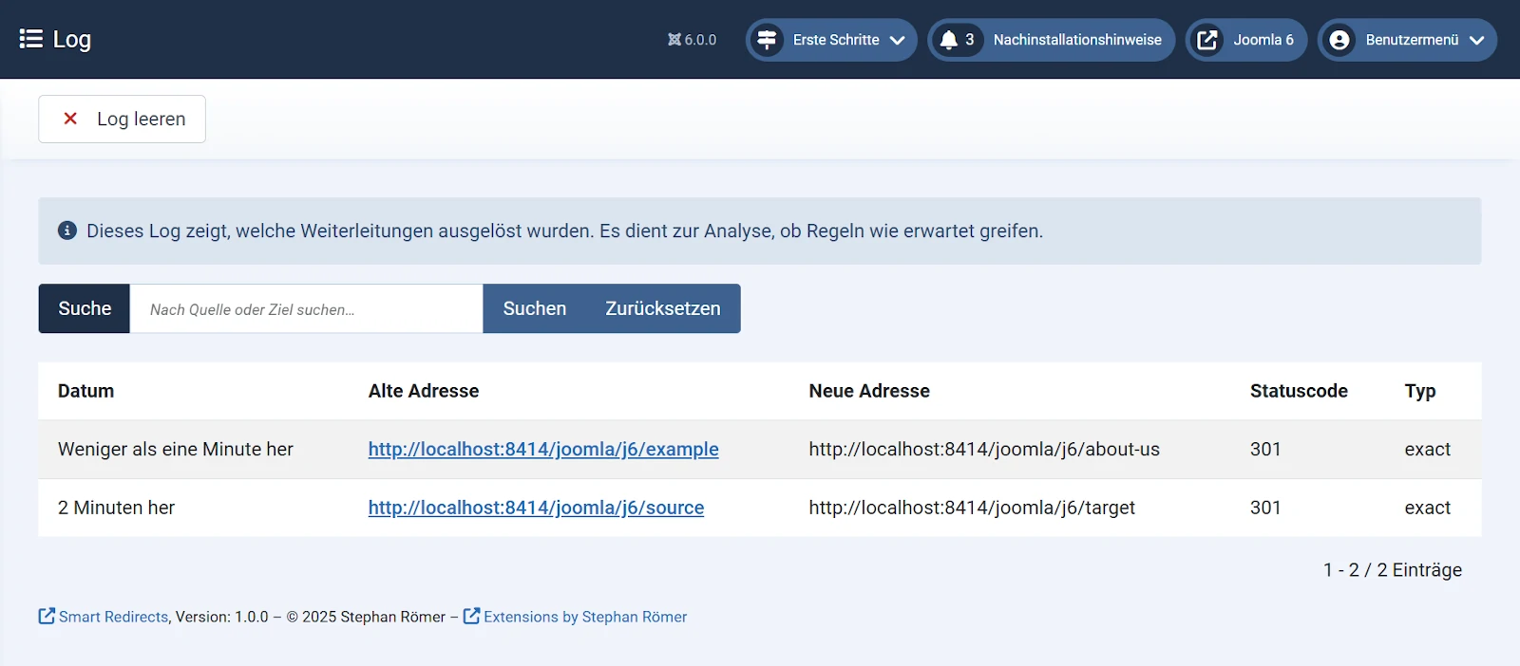Open Nachinstallationshinweise notifications
Screen dimensions: 1520x666
point(1076,40)
